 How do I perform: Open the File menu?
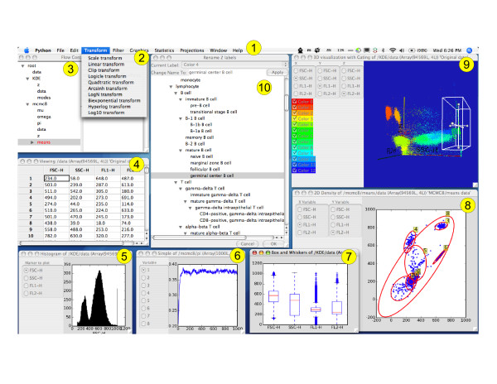[60, 50]
